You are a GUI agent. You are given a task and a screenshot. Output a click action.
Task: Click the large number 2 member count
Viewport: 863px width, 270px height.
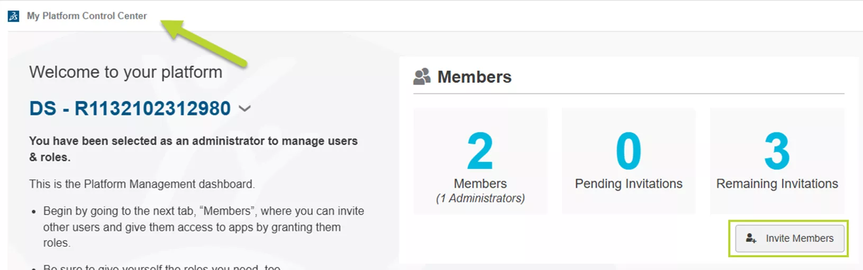(480, 151)
